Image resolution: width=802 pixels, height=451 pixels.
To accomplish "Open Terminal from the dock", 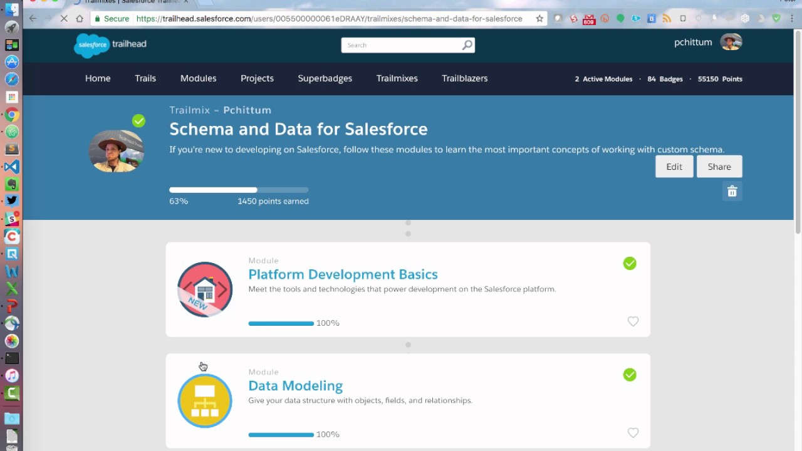I will pyautogui.click(x=12, y=358).
